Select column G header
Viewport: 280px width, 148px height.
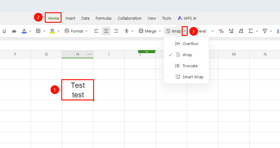tap(47, 54)
